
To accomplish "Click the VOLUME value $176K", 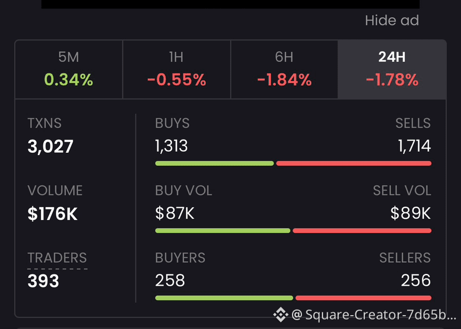I will click(x=52, y=214).
